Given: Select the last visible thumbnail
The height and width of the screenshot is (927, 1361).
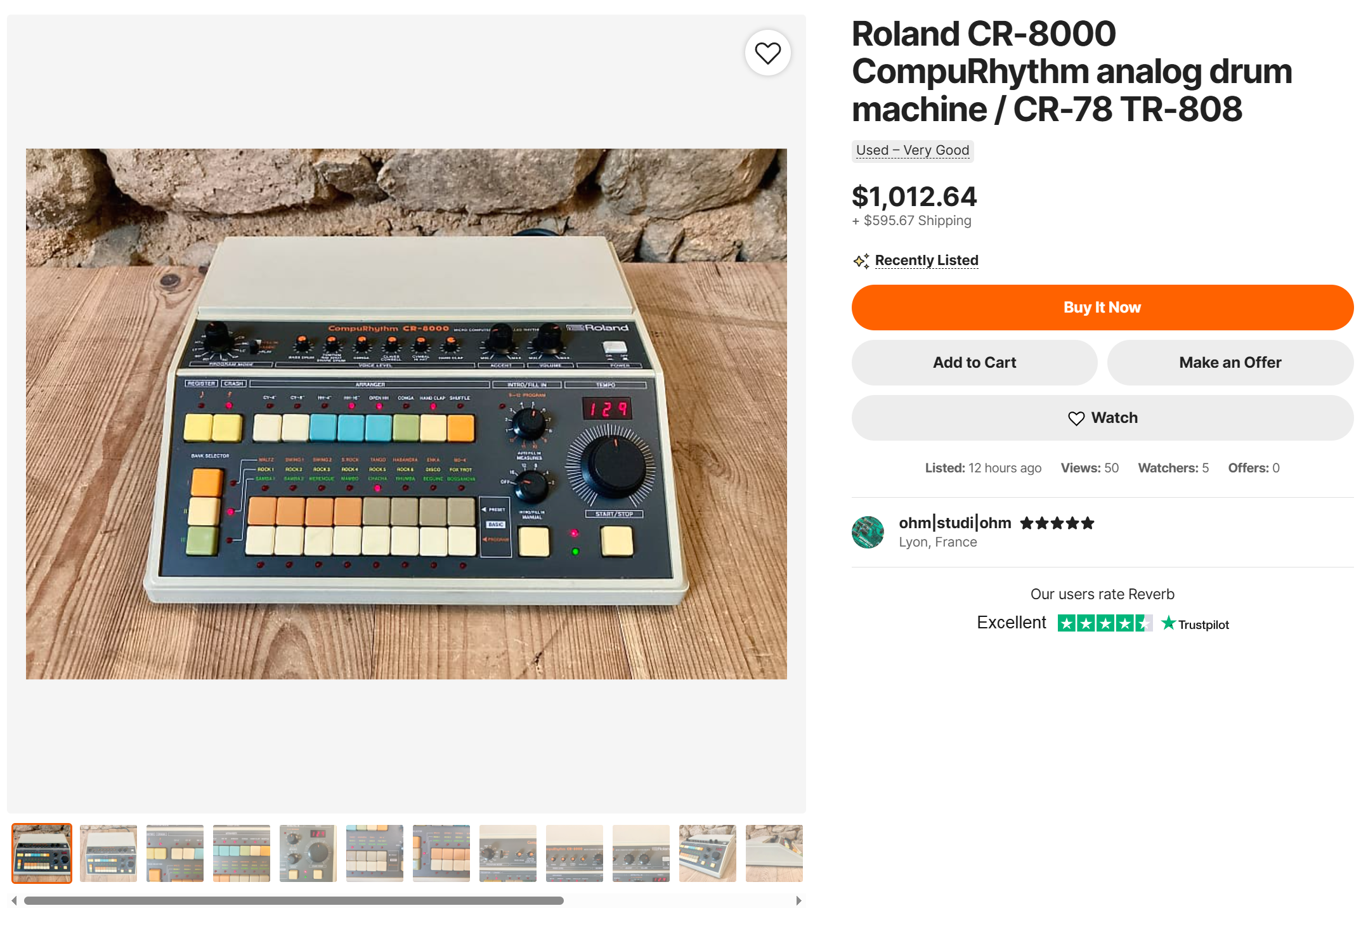Looking at the screenshot, I should 774,853.
